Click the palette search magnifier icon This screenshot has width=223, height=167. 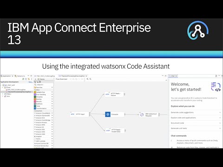tap(35, 85)
